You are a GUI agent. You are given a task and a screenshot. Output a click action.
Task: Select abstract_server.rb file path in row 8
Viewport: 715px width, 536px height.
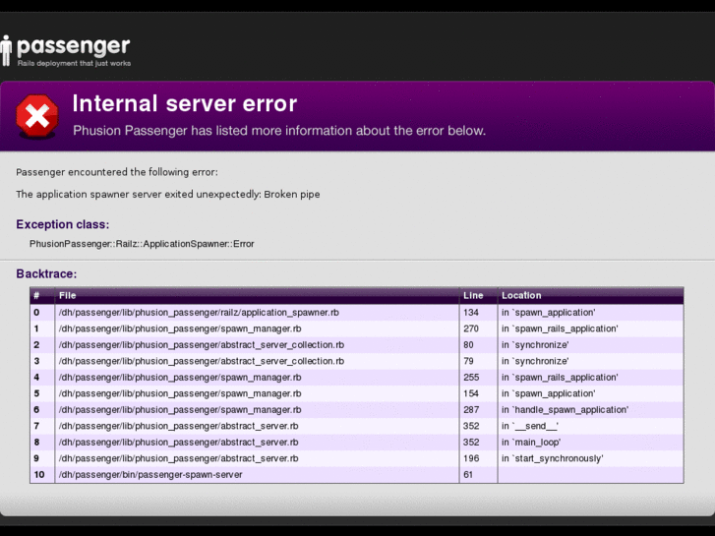pyautogui.click(x=178, y=442)
